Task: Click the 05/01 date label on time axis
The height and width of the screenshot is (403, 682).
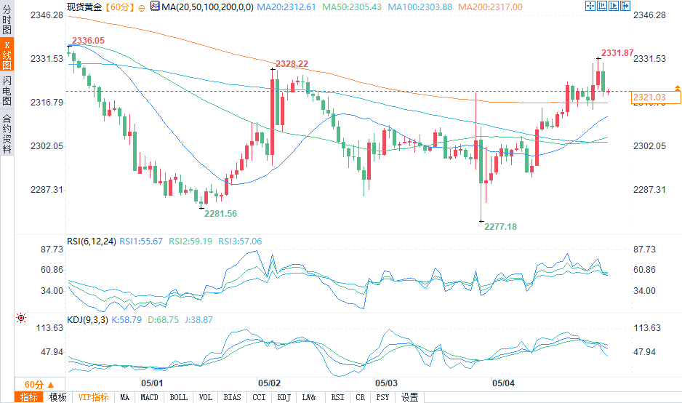Action: (152, 383)
